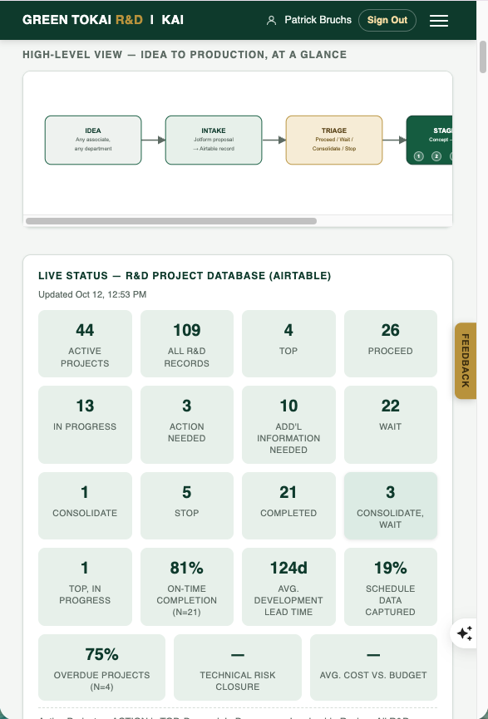Click the Green Tokai R&D logo text
The height and width of the screenshot is (719, 488).
coord(82,20)
